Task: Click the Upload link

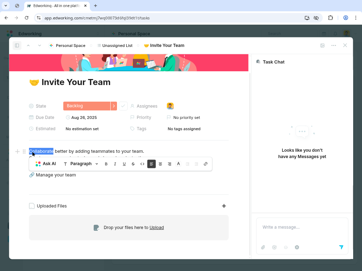Action: 157,228
